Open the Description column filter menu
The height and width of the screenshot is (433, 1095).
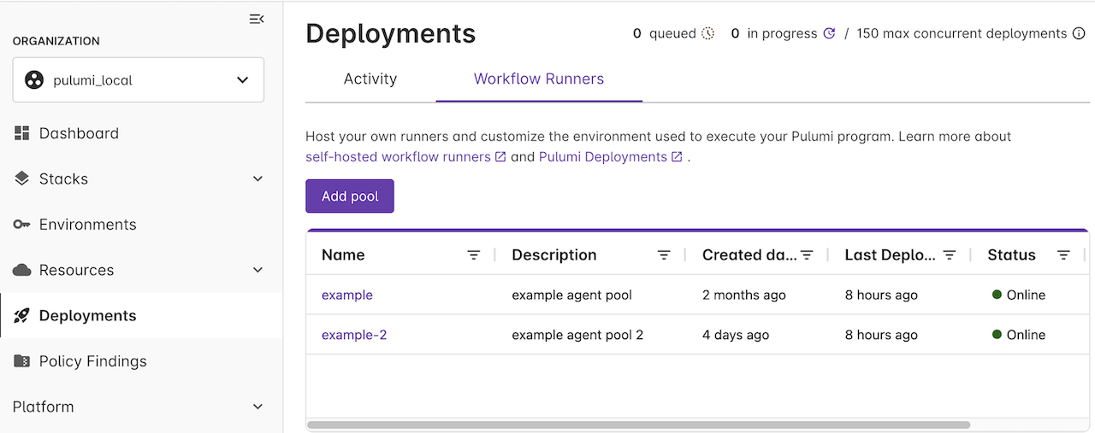pyautogui.click(x=664, y=255)
